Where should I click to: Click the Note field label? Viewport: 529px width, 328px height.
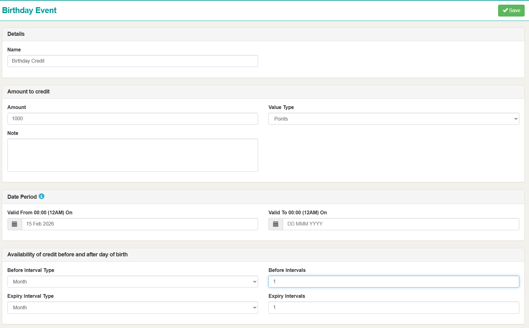click(x=13, y=133)
